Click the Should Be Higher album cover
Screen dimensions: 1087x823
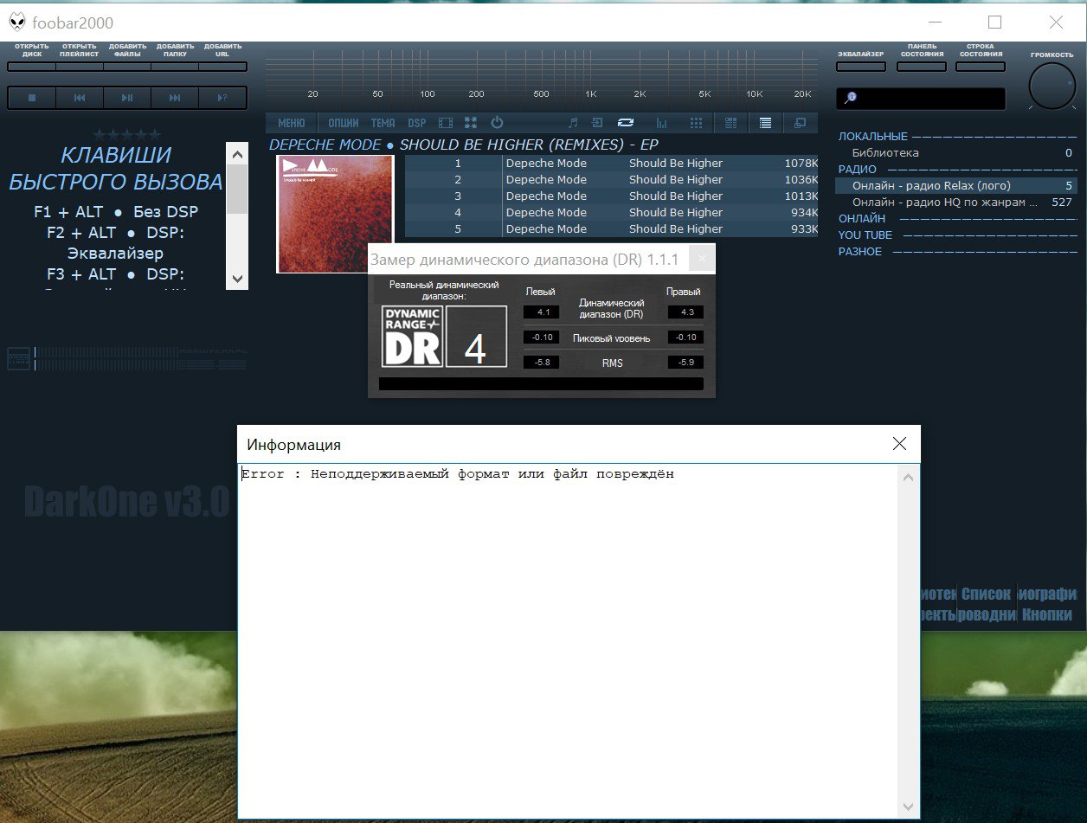(x=335, y=214)
